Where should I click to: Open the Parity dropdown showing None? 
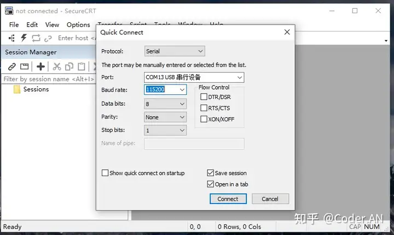[165, 117]
